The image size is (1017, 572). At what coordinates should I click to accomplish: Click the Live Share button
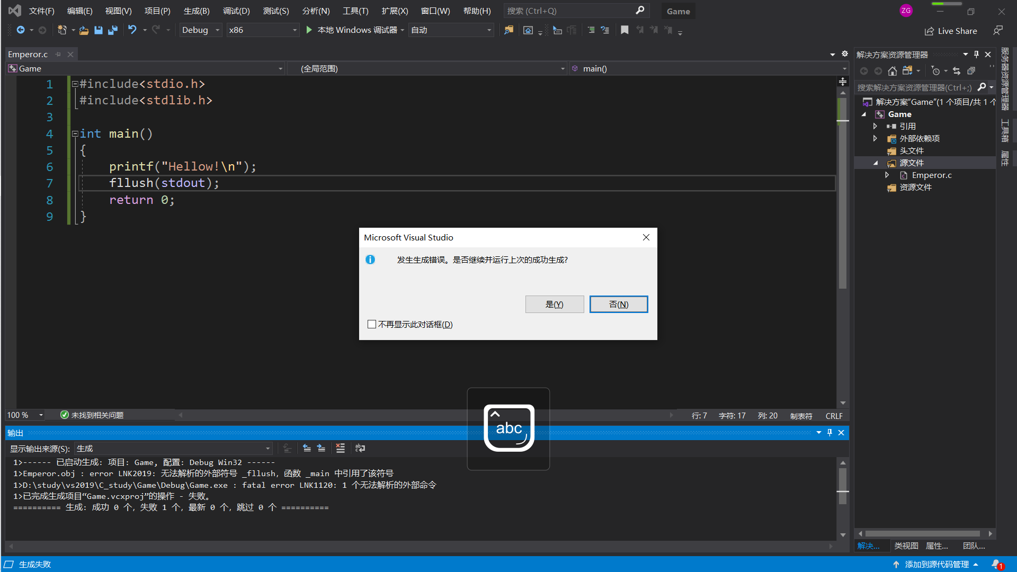click(951, 31)
